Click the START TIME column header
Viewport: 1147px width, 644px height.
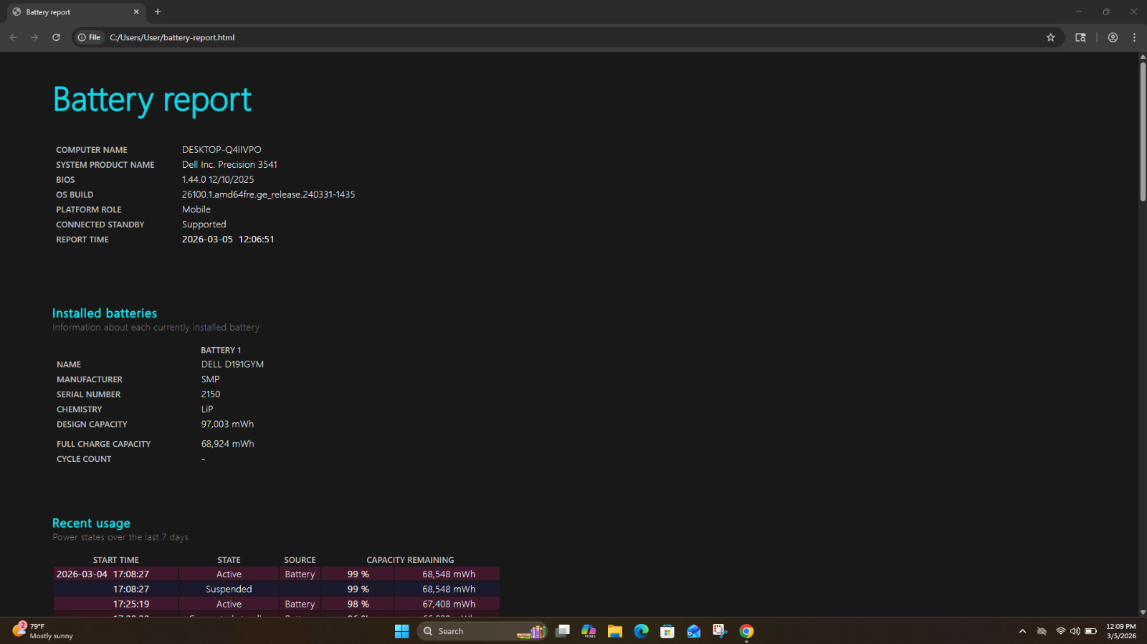point(116,560)
